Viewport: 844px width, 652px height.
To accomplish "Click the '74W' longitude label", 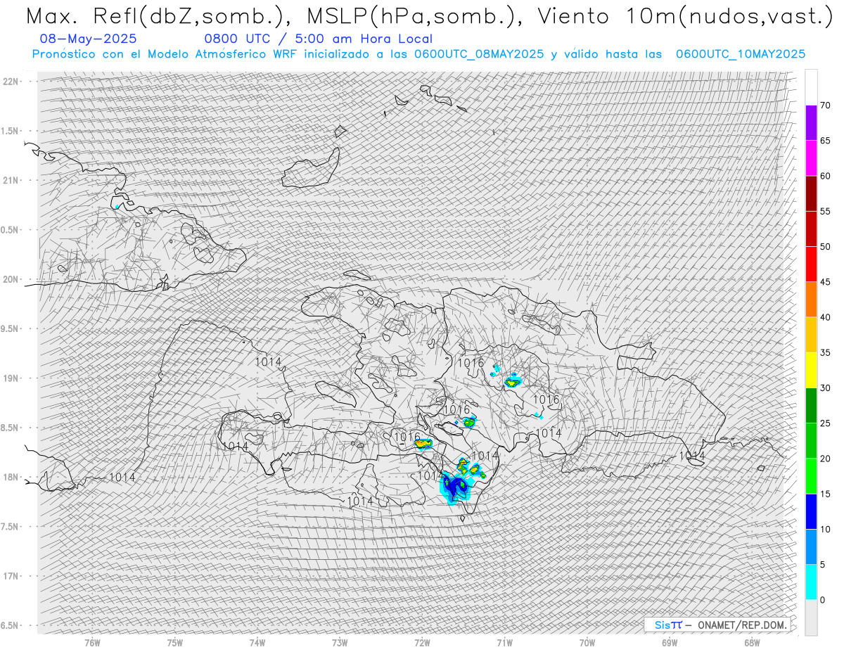I will click(x=257, y=643).
